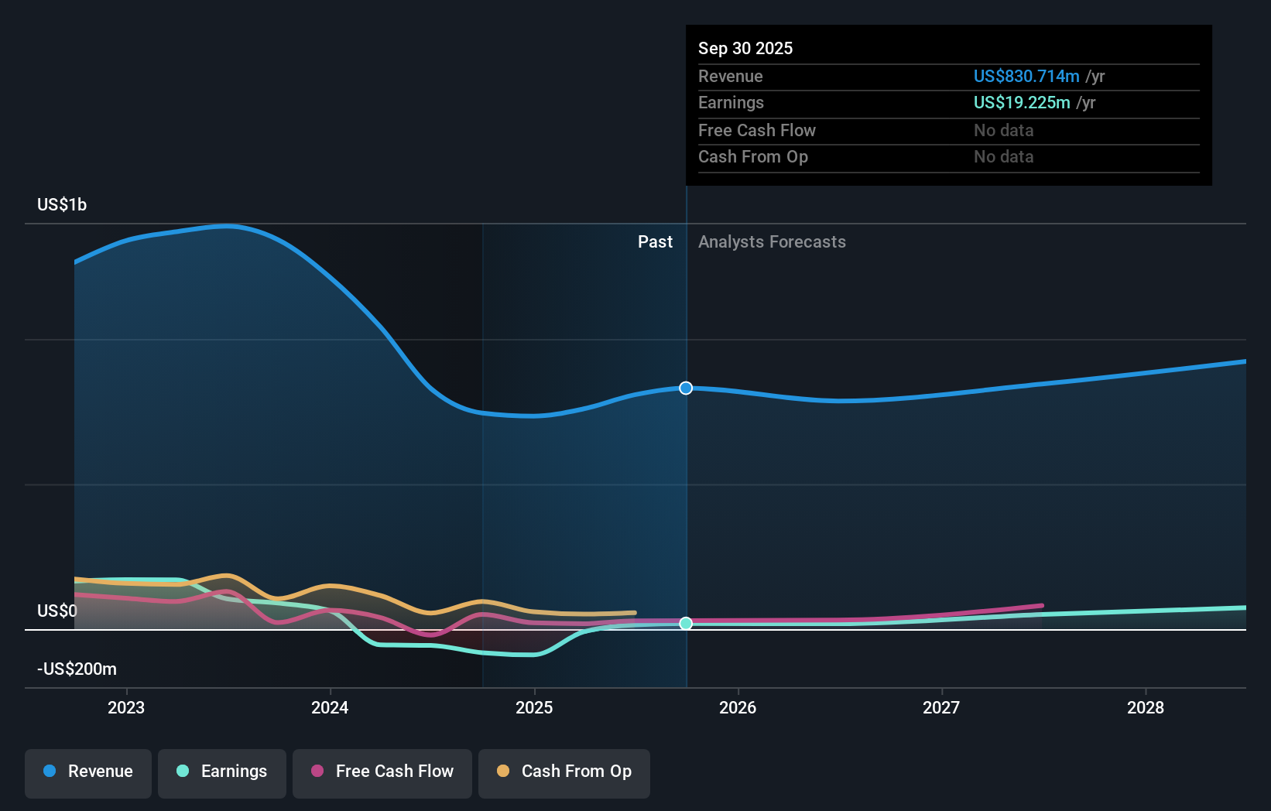1271x811 pixels.
Task: Select the Earnings data point marker on chart
Action: pos(686,623)
